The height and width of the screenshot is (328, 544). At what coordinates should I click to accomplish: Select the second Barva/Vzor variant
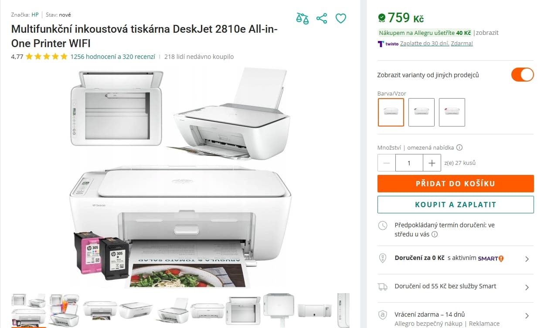pos(422,112)
